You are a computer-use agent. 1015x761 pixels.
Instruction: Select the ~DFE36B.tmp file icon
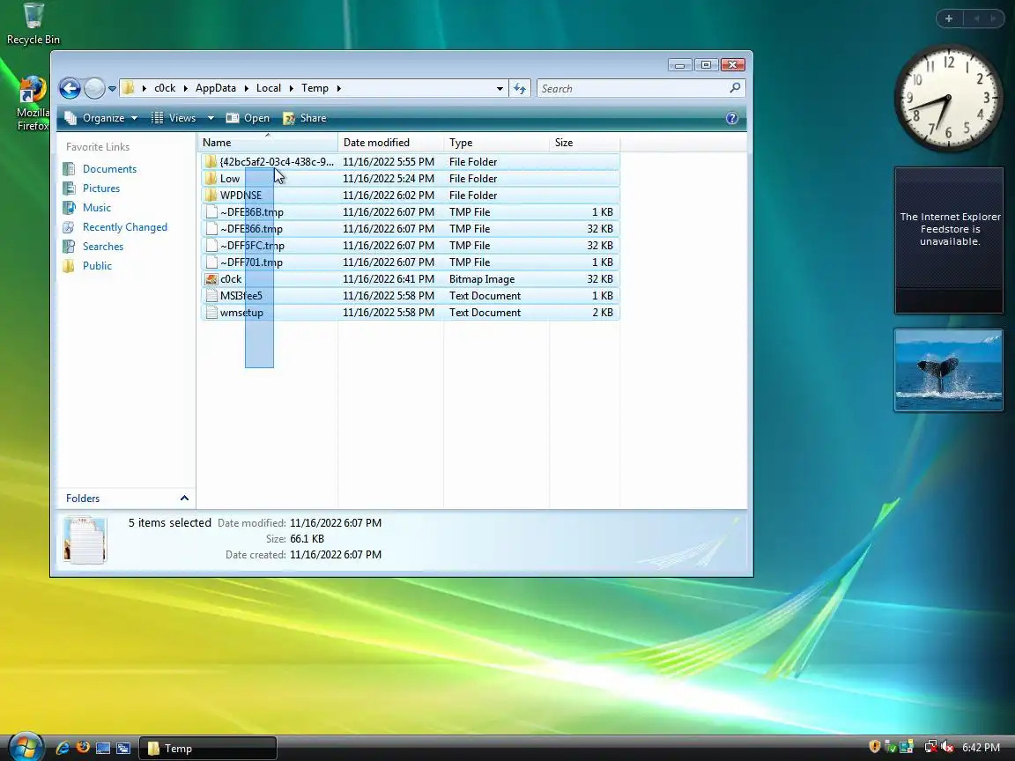click(x=211, y=212)
